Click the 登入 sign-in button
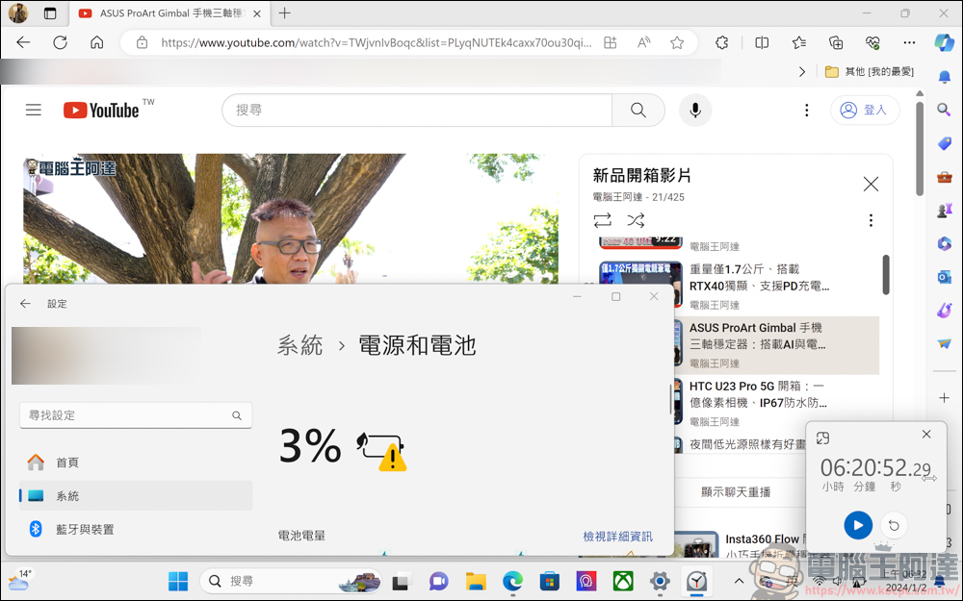Screen dimensions: 963x601 click(x=864, y=111)
